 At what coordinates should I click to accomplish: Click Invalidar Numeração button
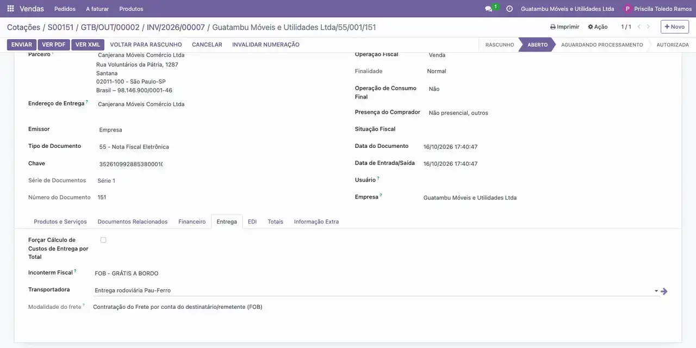266,45
